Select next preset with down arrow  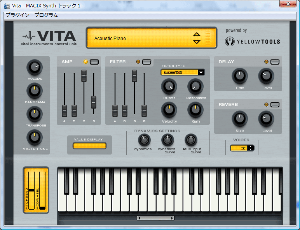click(197, 42)
